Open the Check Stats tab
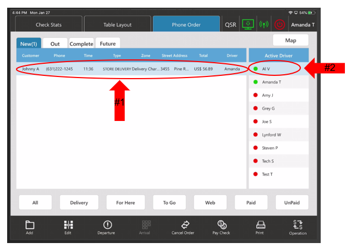This screenshot has height=248, width=346. point(48,24)
